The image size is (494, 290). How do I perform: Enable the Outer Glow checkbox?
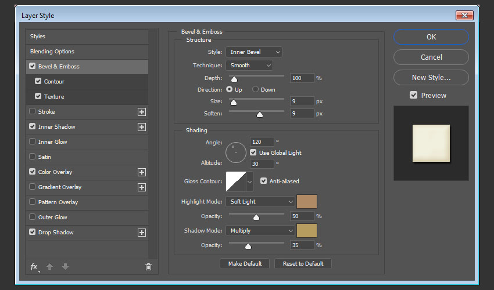pyautogui.click(x=32, y=217)
